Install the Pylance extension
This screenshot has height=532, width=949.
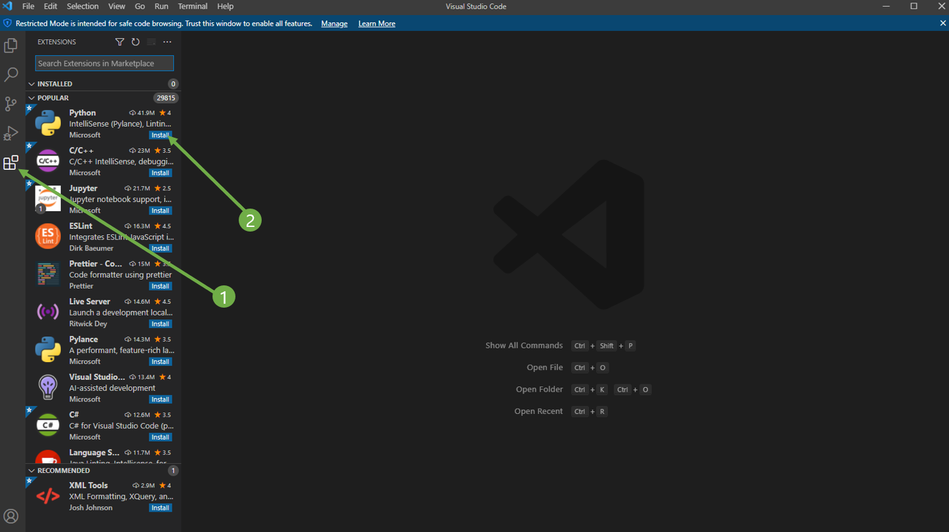(160, 361)
